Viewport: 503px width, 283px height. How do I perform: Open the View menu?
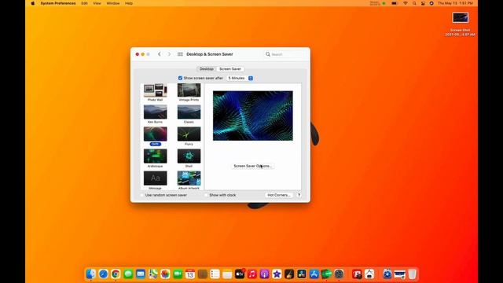click(97, 3)
